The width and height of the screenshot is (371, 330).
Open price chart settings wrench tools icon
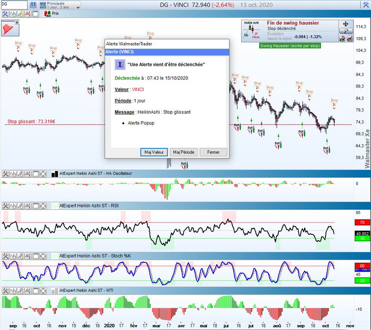click(5, 14)
